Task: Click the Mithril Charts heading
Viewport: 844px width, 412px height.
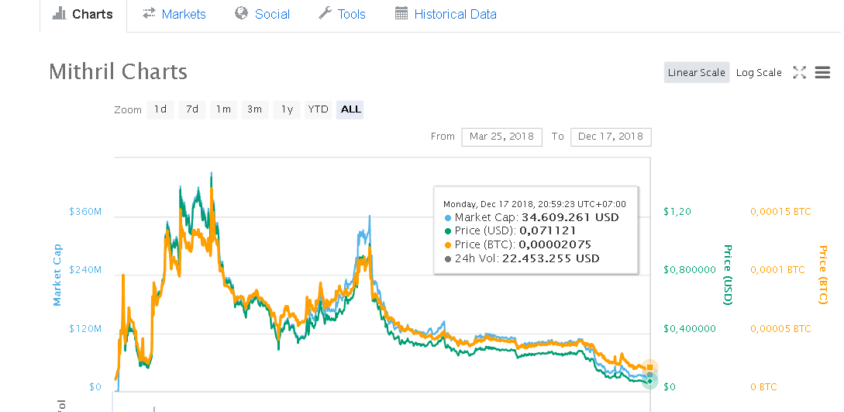Action: (118, 71)
